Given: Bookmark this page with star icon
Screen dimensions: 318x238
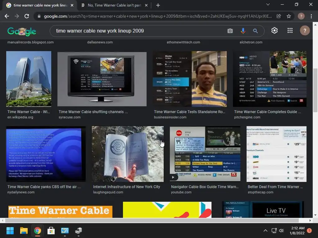Looking at the screenshot, I should (289, 16).
